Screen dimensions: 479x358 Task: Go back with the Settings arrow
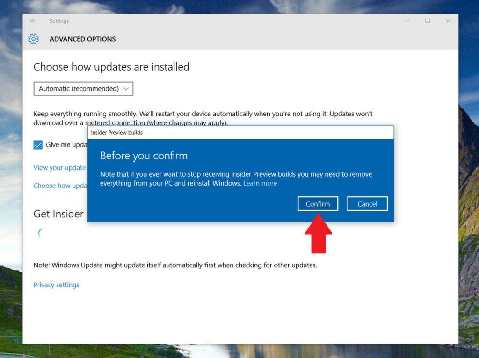[x=33, y=21]
